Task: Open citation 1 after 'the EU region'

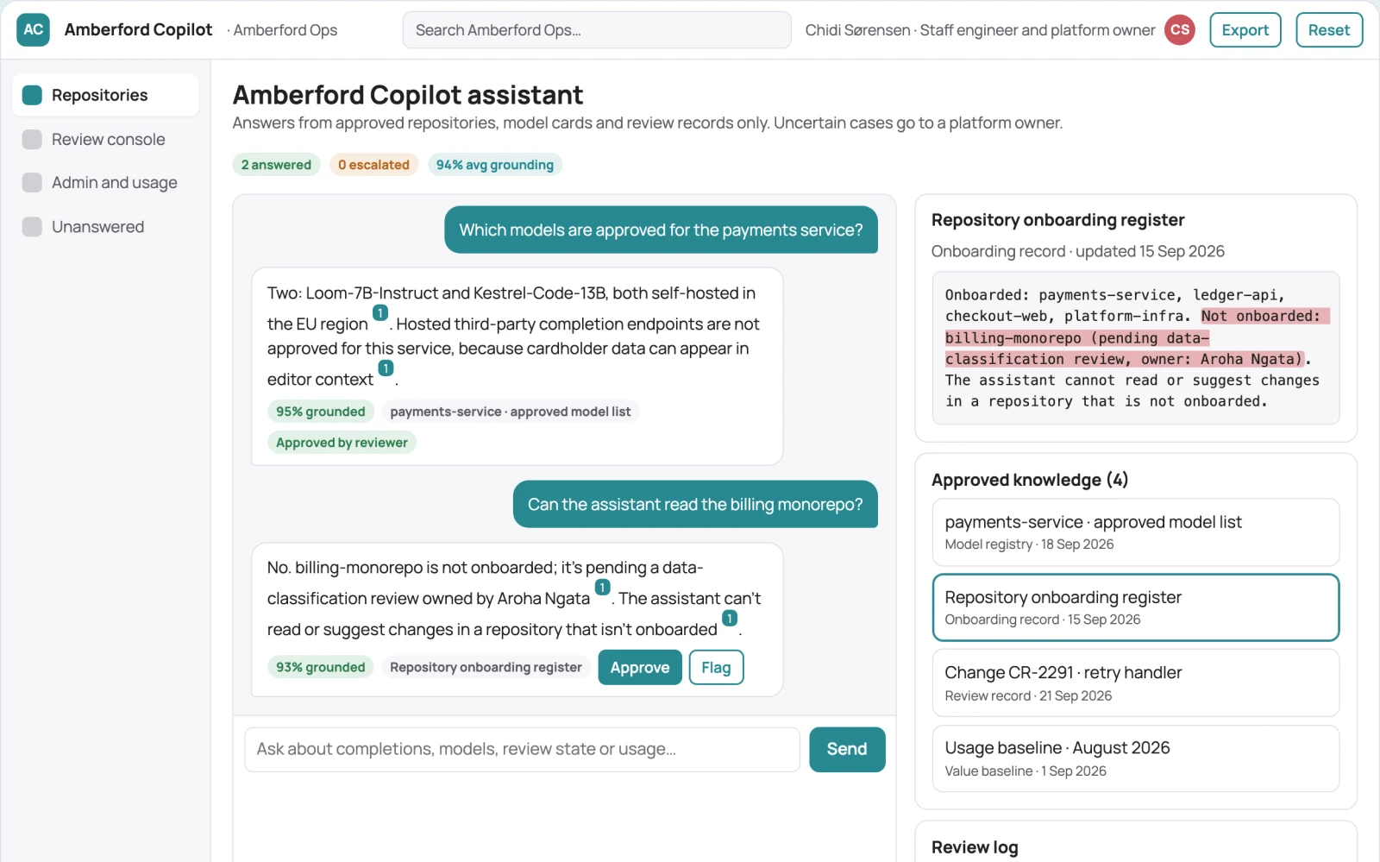Action: (x=379, y=313)
